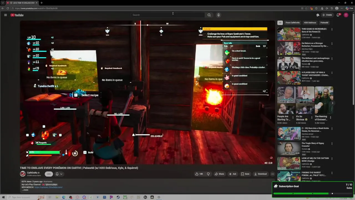The image size is (355, 200).
Task: Share the video using the Share button
Action: tap(219, 174)
